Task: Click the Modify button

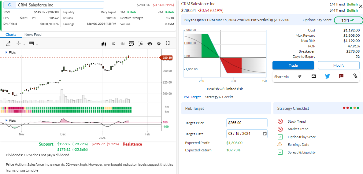Action: point(339,65)
